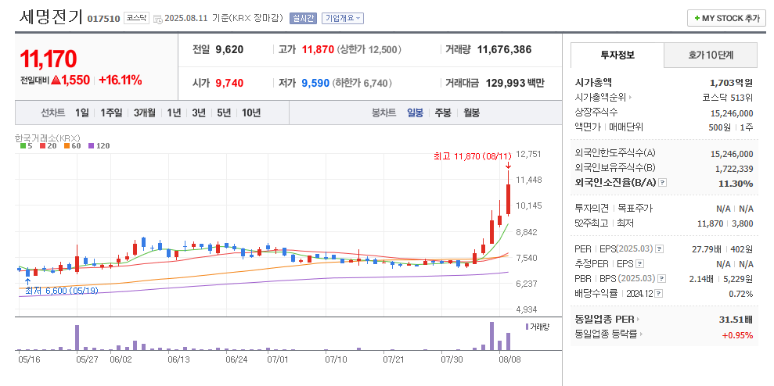The image size is (774, 386).
Task: Click the 동일업종 PER link
Action: coord(605,320)
